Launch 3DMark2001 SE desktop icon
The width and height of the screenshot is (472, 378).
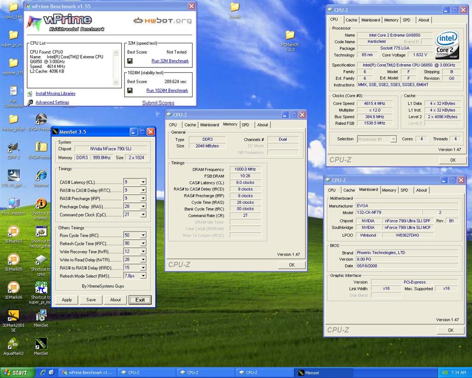click(13, 316)
